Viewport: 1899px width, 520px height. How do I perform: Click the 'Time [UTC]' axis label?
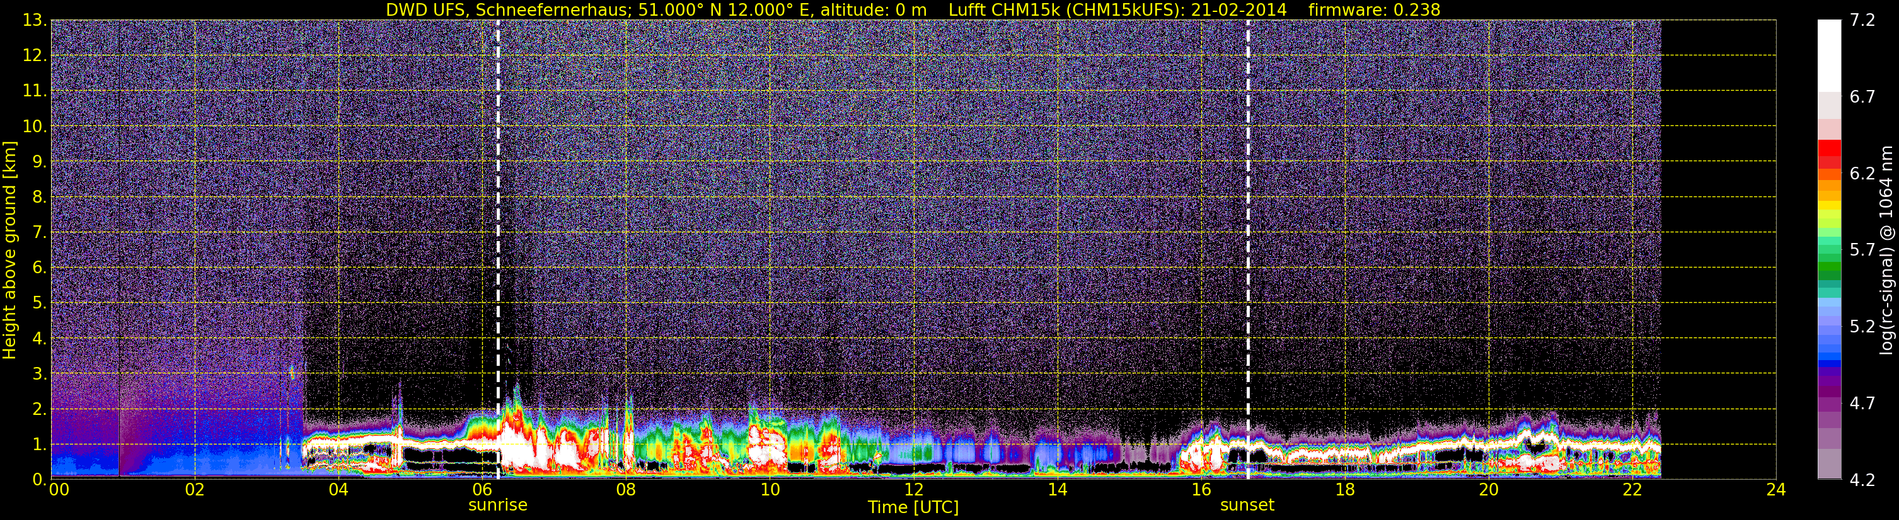tap(913, 507)
